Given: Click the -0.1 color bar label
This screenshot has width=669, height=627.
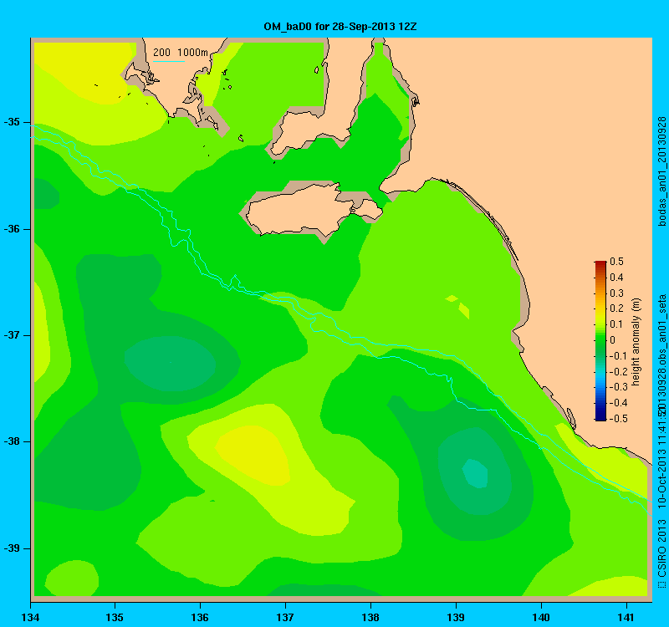Looking at the screenshot, I should [619, 356].
